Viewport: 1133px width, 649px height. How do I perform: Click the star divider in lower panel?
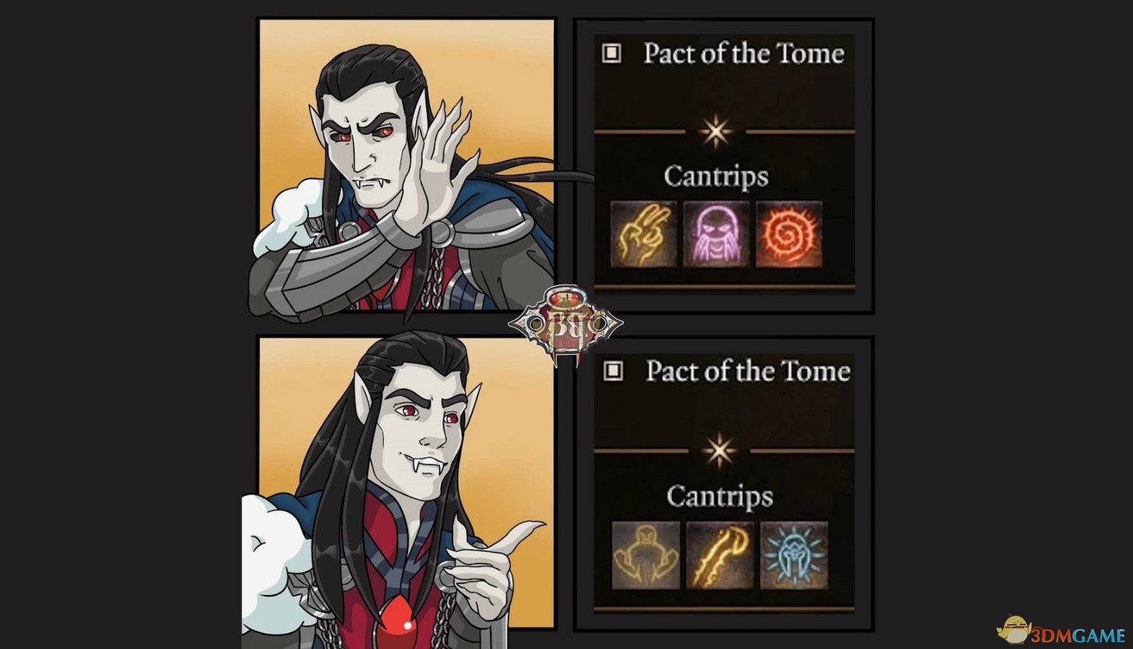point(718,451)
